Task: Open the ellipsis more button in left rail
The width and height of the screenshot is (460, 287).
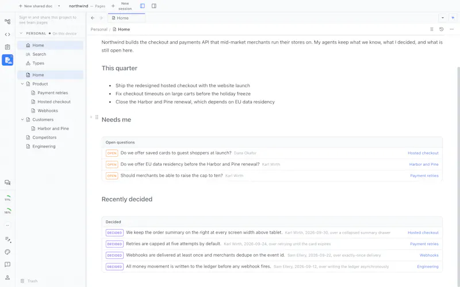Action: pos(7,225)
